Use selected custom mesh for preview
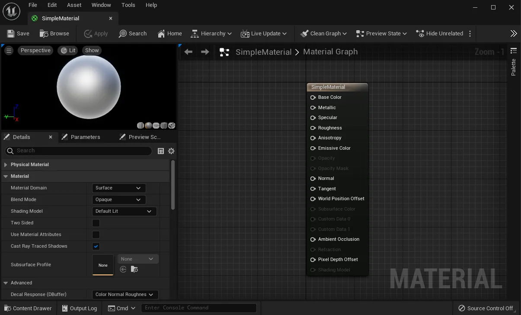 (x=172, y=126)
